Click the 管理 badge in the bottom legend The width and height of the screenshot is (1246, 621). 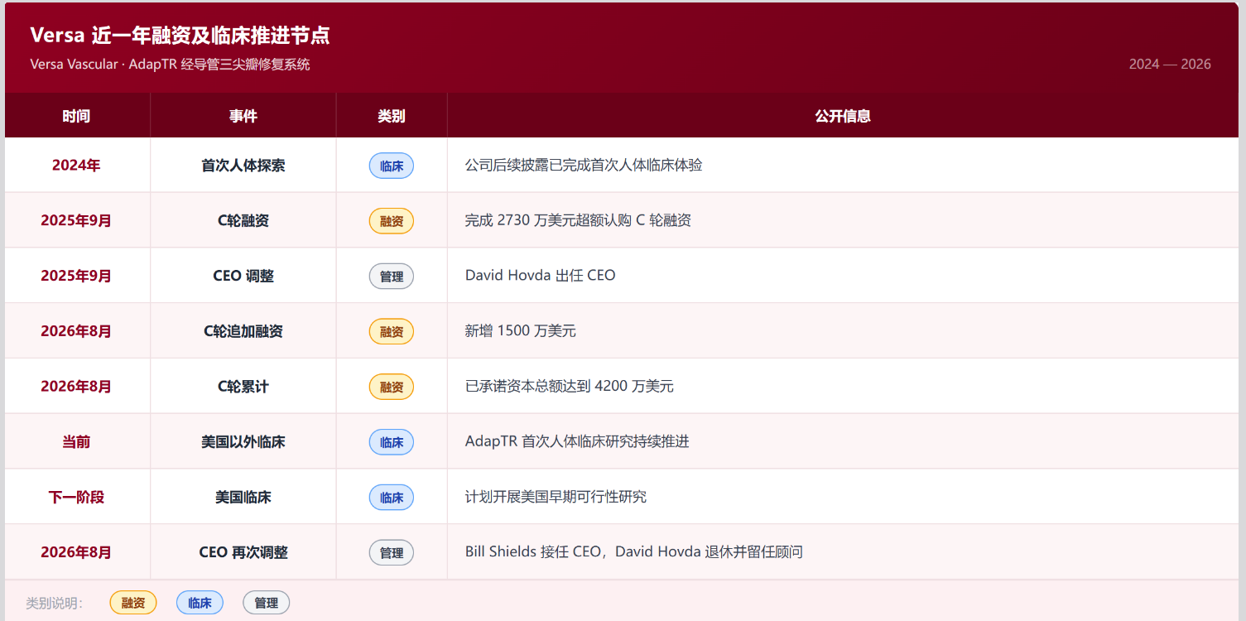[x=266, y=603]
